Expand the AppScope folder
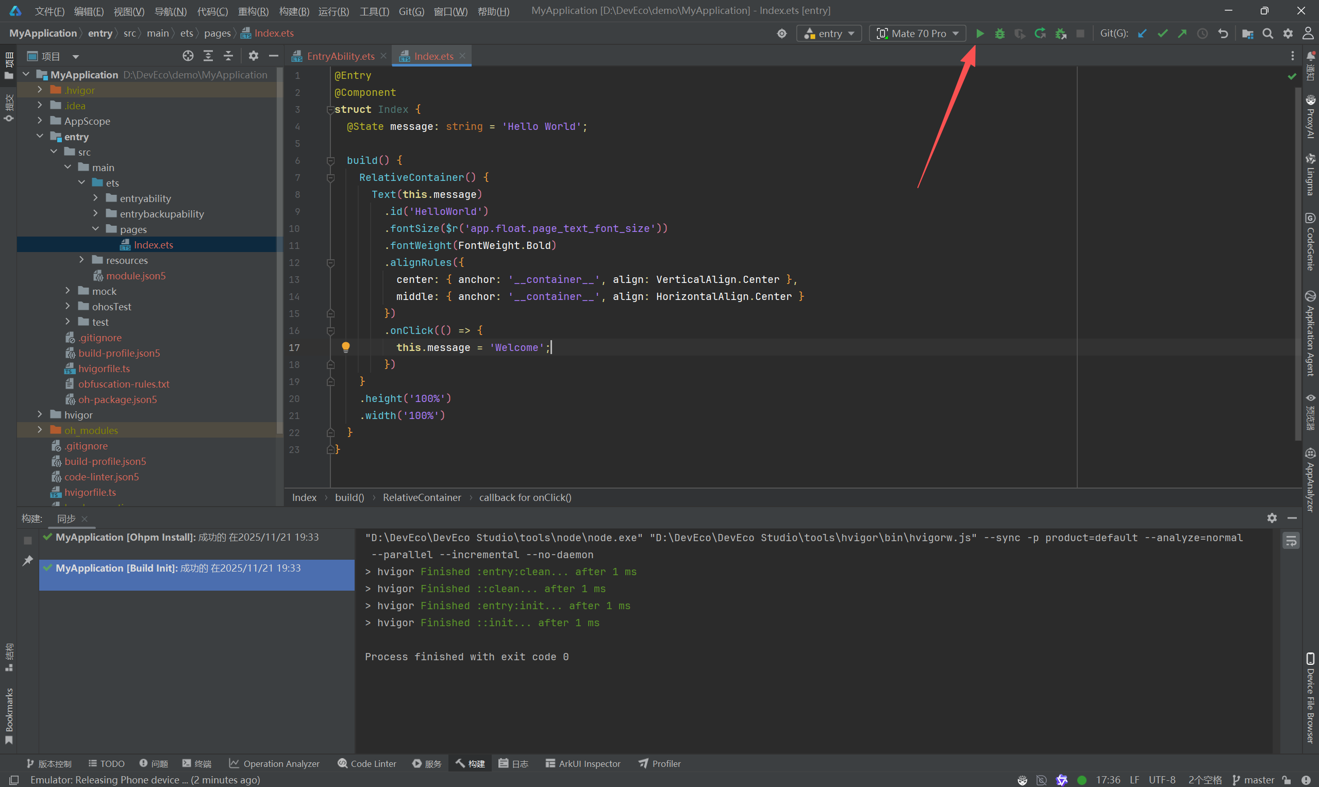The height and width of the screenshot is (787, 1319). tap(40, 121)
